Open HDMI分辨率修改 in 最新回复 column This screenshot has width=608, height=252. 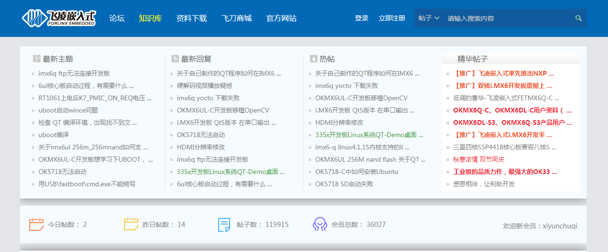click(201, 147)
